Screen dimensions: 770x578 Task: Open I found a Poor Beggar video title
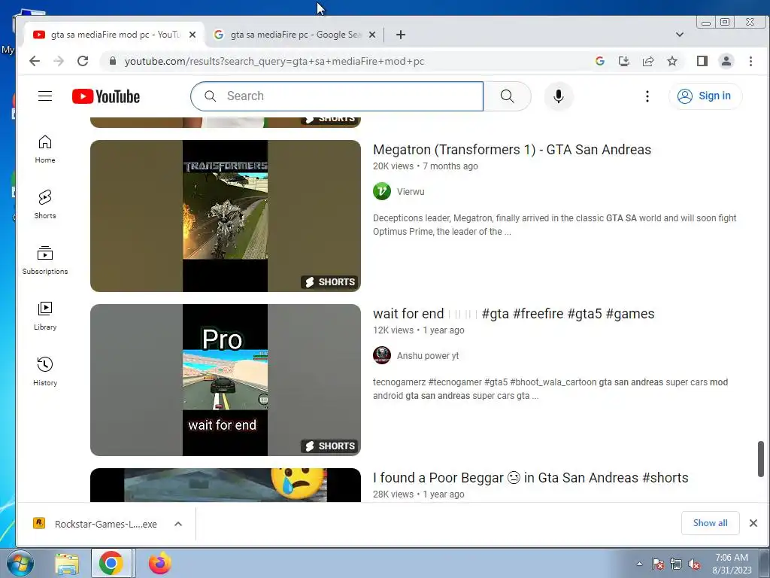pos(530,478)
